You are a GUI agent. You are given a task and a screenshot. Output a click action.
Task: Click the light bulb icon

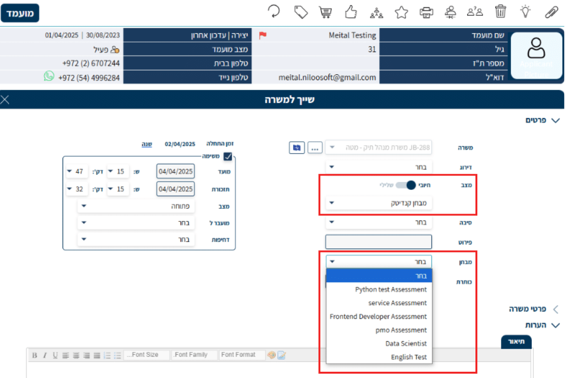point(525,11)
